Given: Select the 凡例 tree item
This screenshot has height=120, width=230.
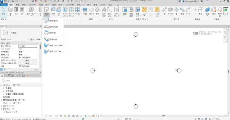Looking at the screenshot, I should (x=8, y=97).
